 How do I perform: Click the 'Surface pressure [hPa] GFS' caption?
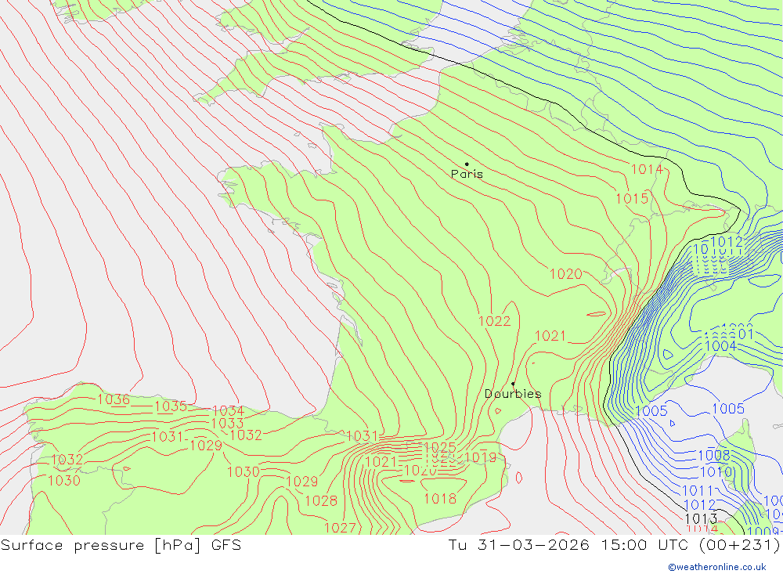coord(121,545)
